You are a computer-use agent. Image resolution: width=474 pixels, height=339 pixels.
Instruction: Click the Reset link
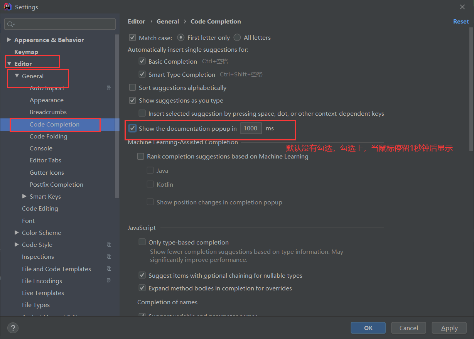coord(461,21)
